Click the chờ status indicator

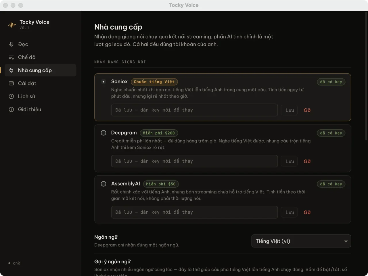[x=14, y=263]
